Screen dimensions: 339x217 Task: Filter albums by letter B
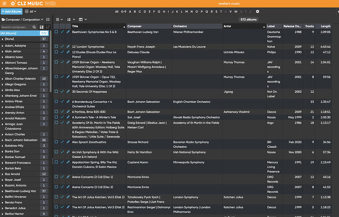pyautogui.click(x=135, y=12)
